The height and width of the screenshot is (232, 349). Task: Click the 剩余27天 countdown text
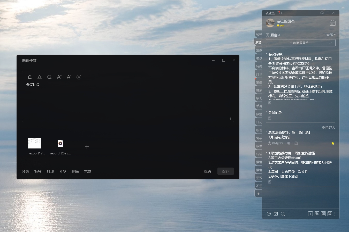tap(329, 128)
